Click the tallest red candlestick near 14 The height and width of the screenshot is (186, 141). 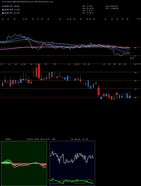click(39, 71)
